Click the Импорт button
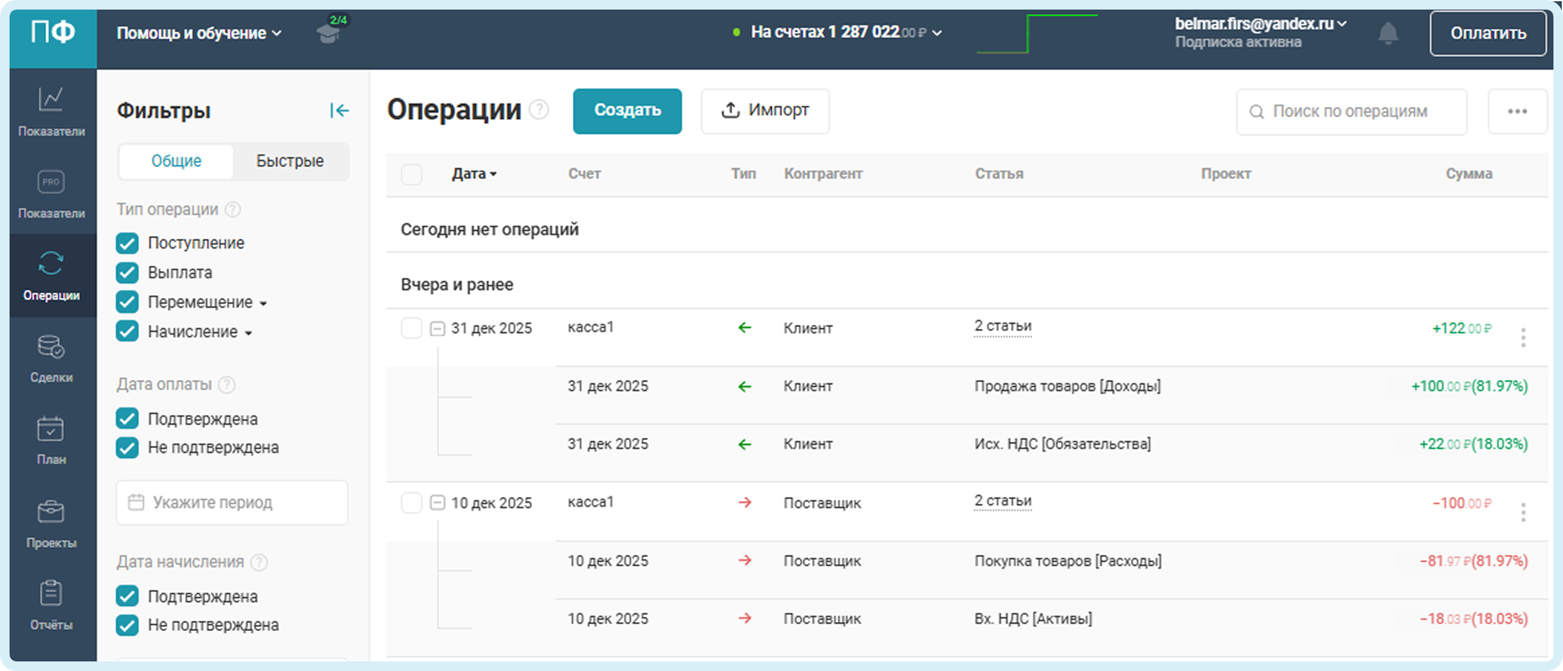This screenshot has height=671, width=1563. (x=765, y=111)
